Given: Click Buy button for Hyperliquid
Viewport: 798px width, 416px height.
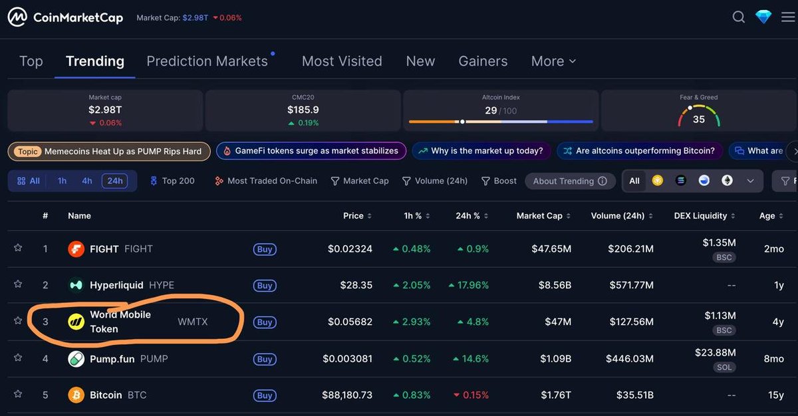Looking at the screenshot, I should [x=265, y=286].
